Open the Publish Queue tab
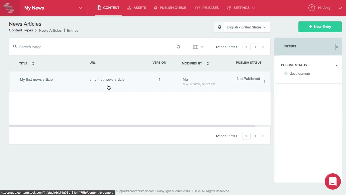The width and height of the screenshot is (346, 195). pyautogui.click(x=170, y=8)
